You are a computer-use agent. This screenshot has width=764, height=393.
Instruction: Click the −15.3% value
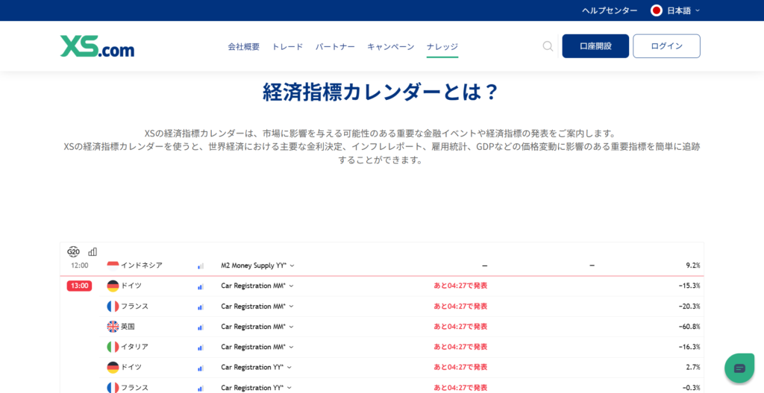click(x=689, y=286)
